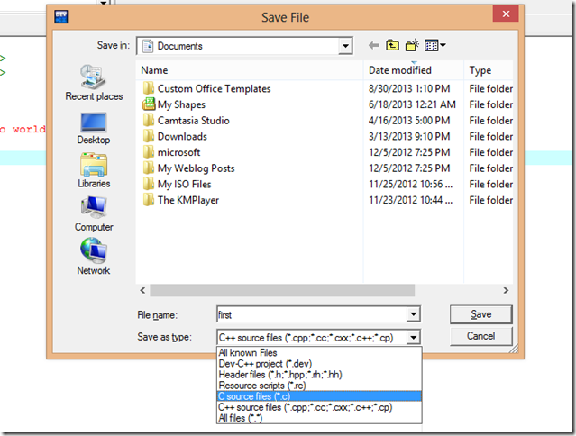Go to Desktop in sidebar
Image resolution: width=576 pixels, height=436 pixels.
tap(94, 129)
